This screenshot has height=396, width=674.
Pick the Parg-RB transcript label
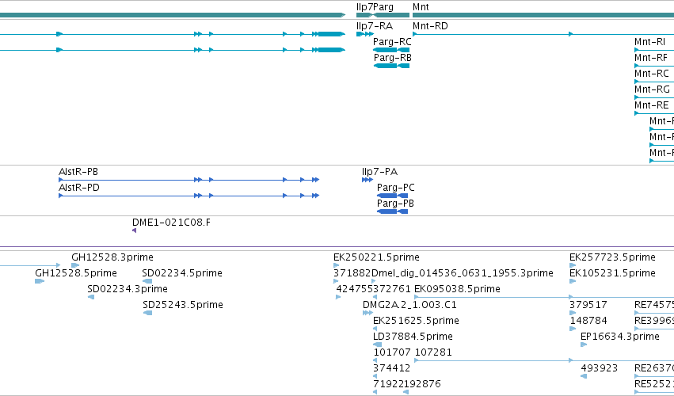393,58
